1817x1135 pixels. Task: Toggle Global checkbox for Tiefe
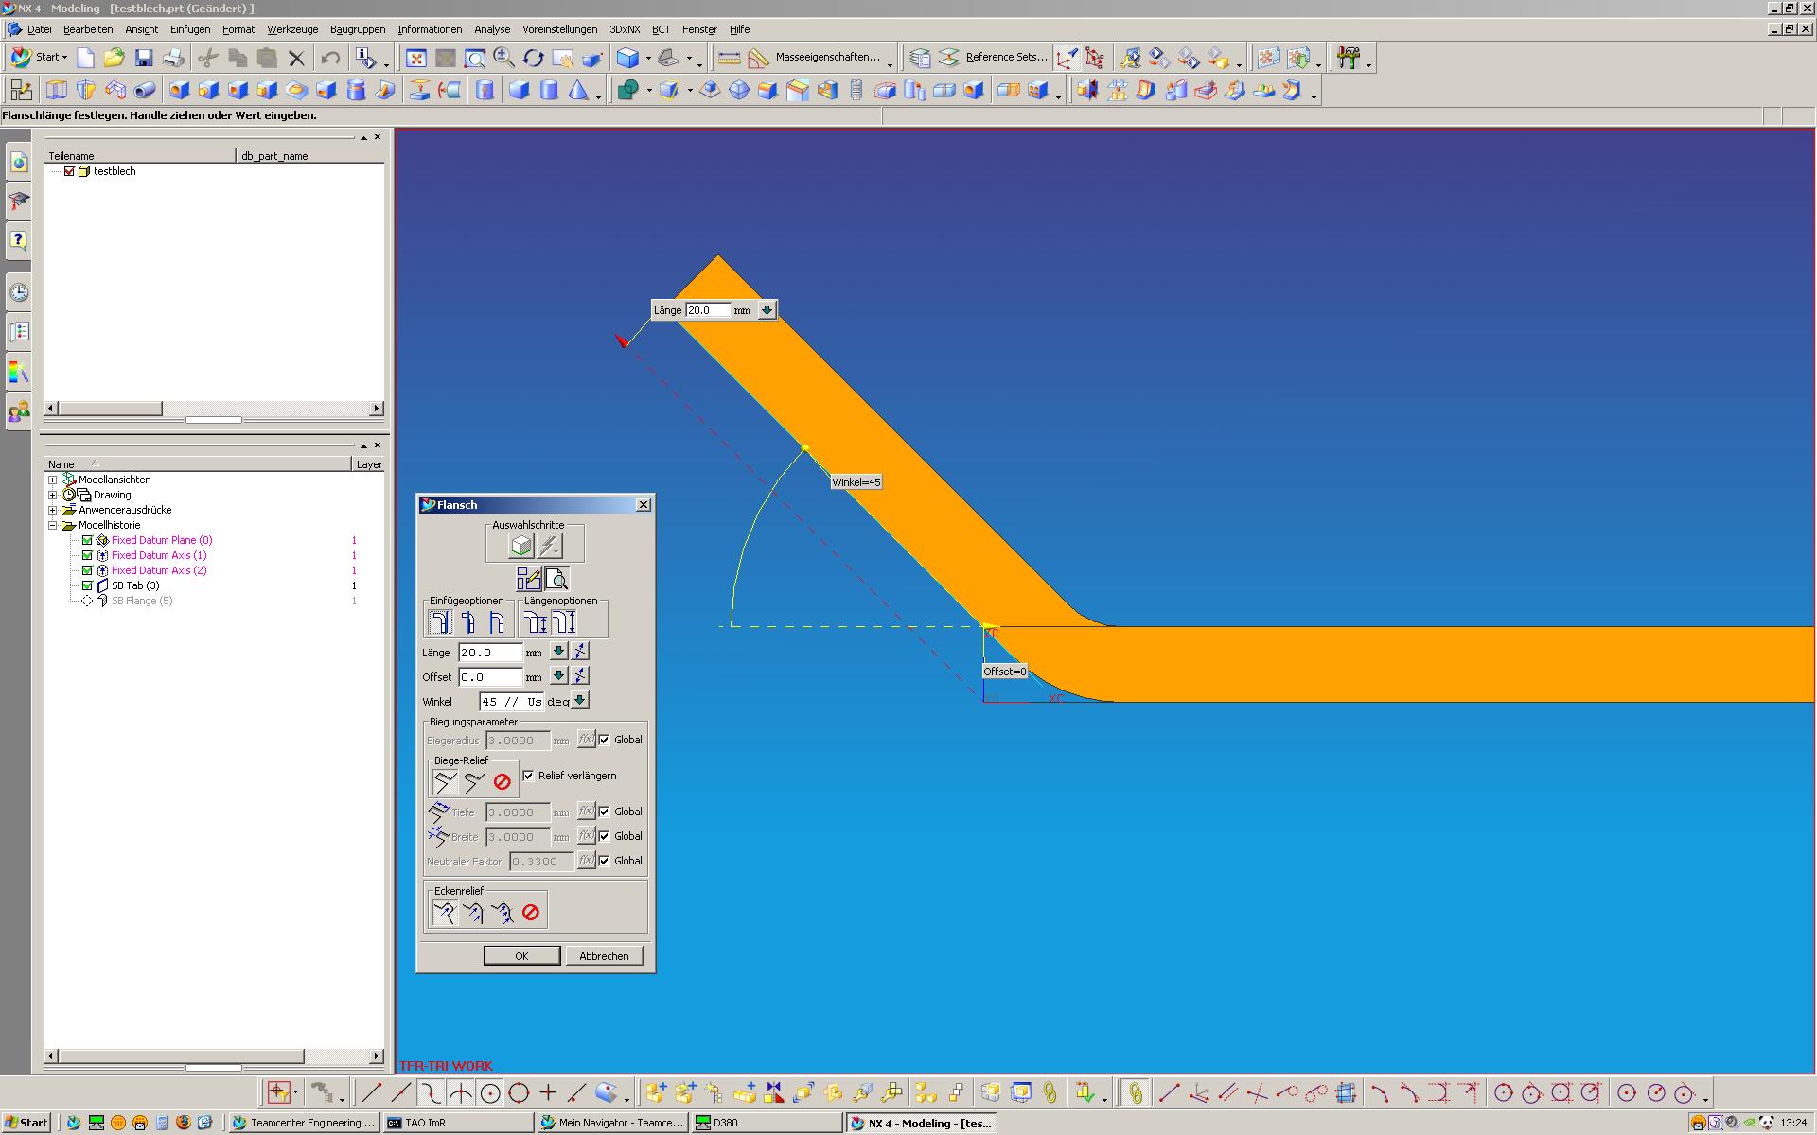605,812
